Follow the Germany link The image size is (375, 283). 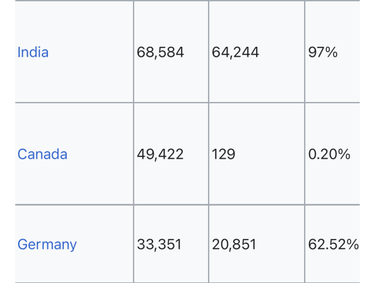tap(47, 244)
